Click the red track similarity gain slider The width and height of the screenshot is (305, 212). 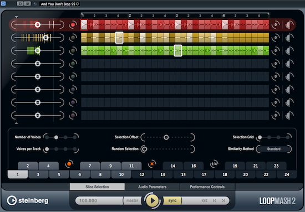click(38, 25)
